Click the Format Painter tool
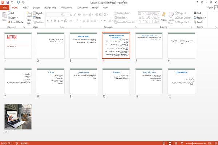Image resolution: width=218 pixels, height=145 pixels. click(16, 22)
